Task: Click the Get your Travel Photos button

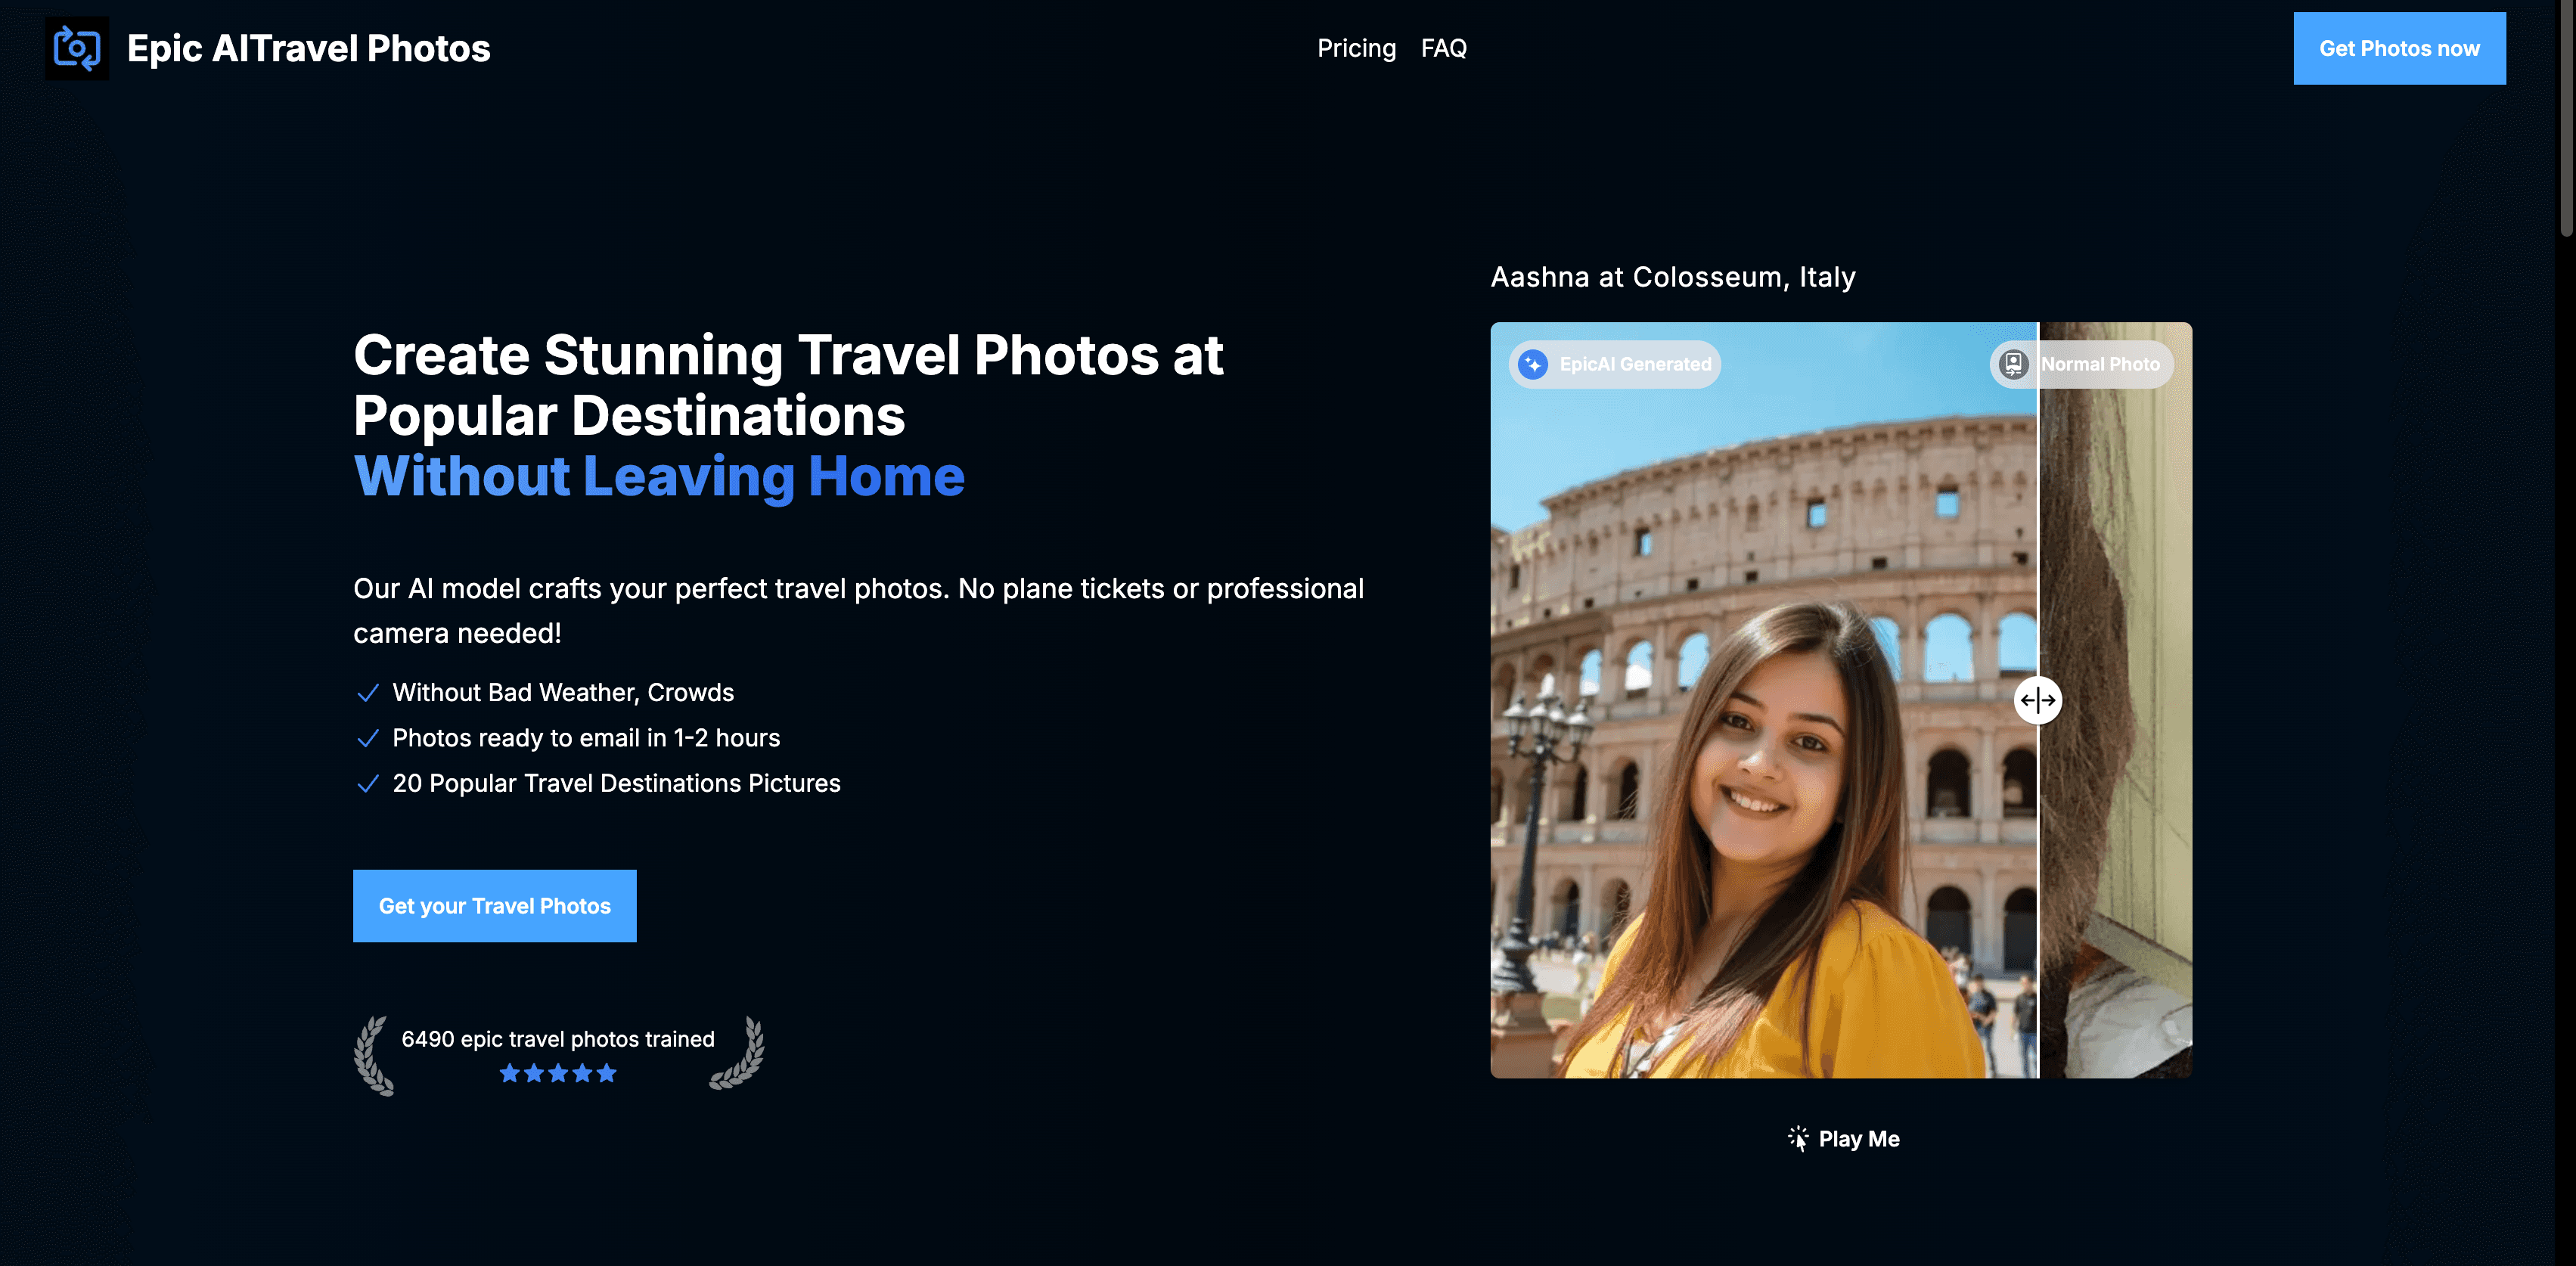Action: pyautogui.click(x=494, y=906)
